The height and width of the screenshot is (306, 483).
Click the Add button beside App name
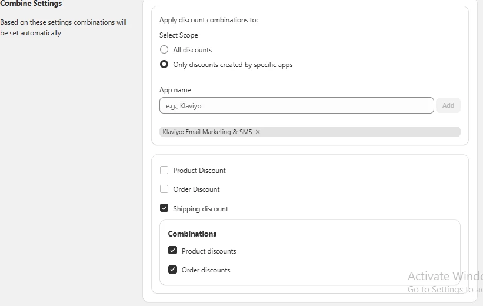click(448, 105)
